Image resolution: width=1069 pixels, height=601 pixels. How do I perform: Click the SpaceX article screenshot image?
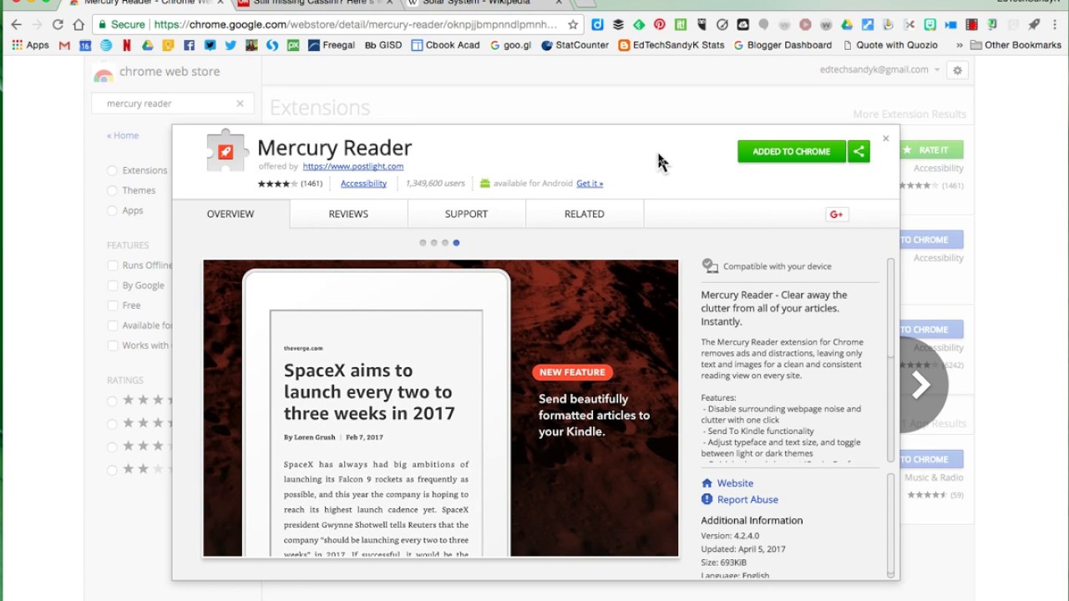coord(441,408)
